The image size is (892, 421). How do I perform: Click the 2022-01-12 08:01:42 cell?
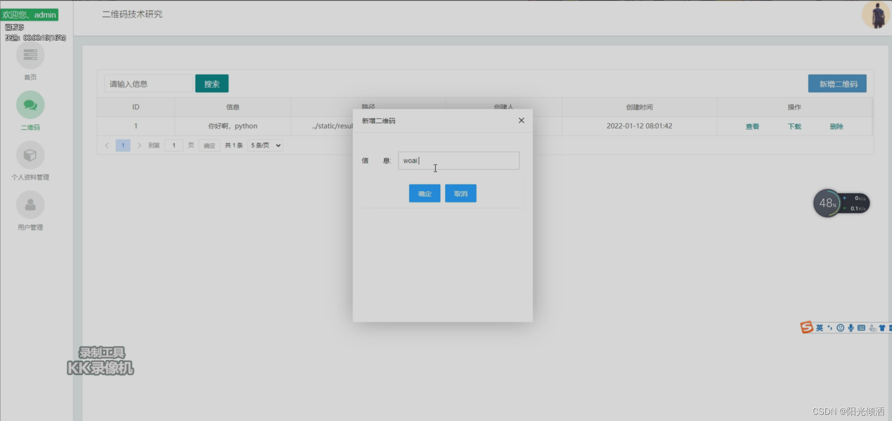[x=639, y=126]
